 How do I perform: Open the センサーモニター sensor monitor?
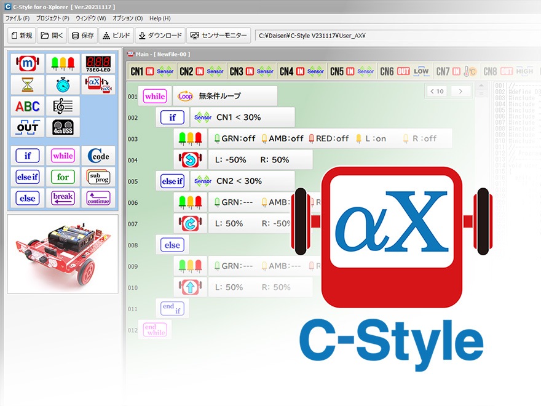(x=219, y=36)
